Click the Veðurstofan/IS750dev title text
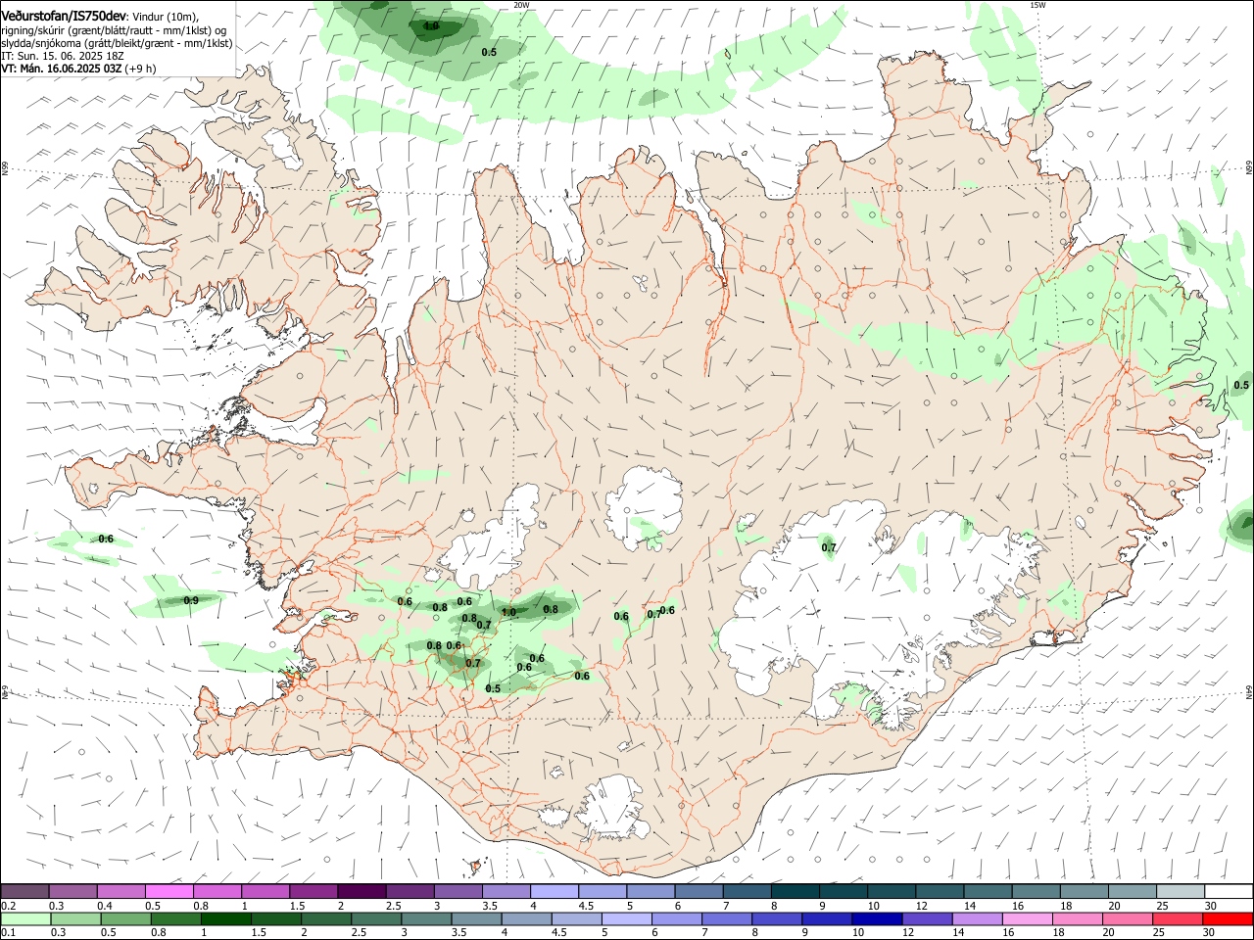1254x940 pixels. point(64,17)
